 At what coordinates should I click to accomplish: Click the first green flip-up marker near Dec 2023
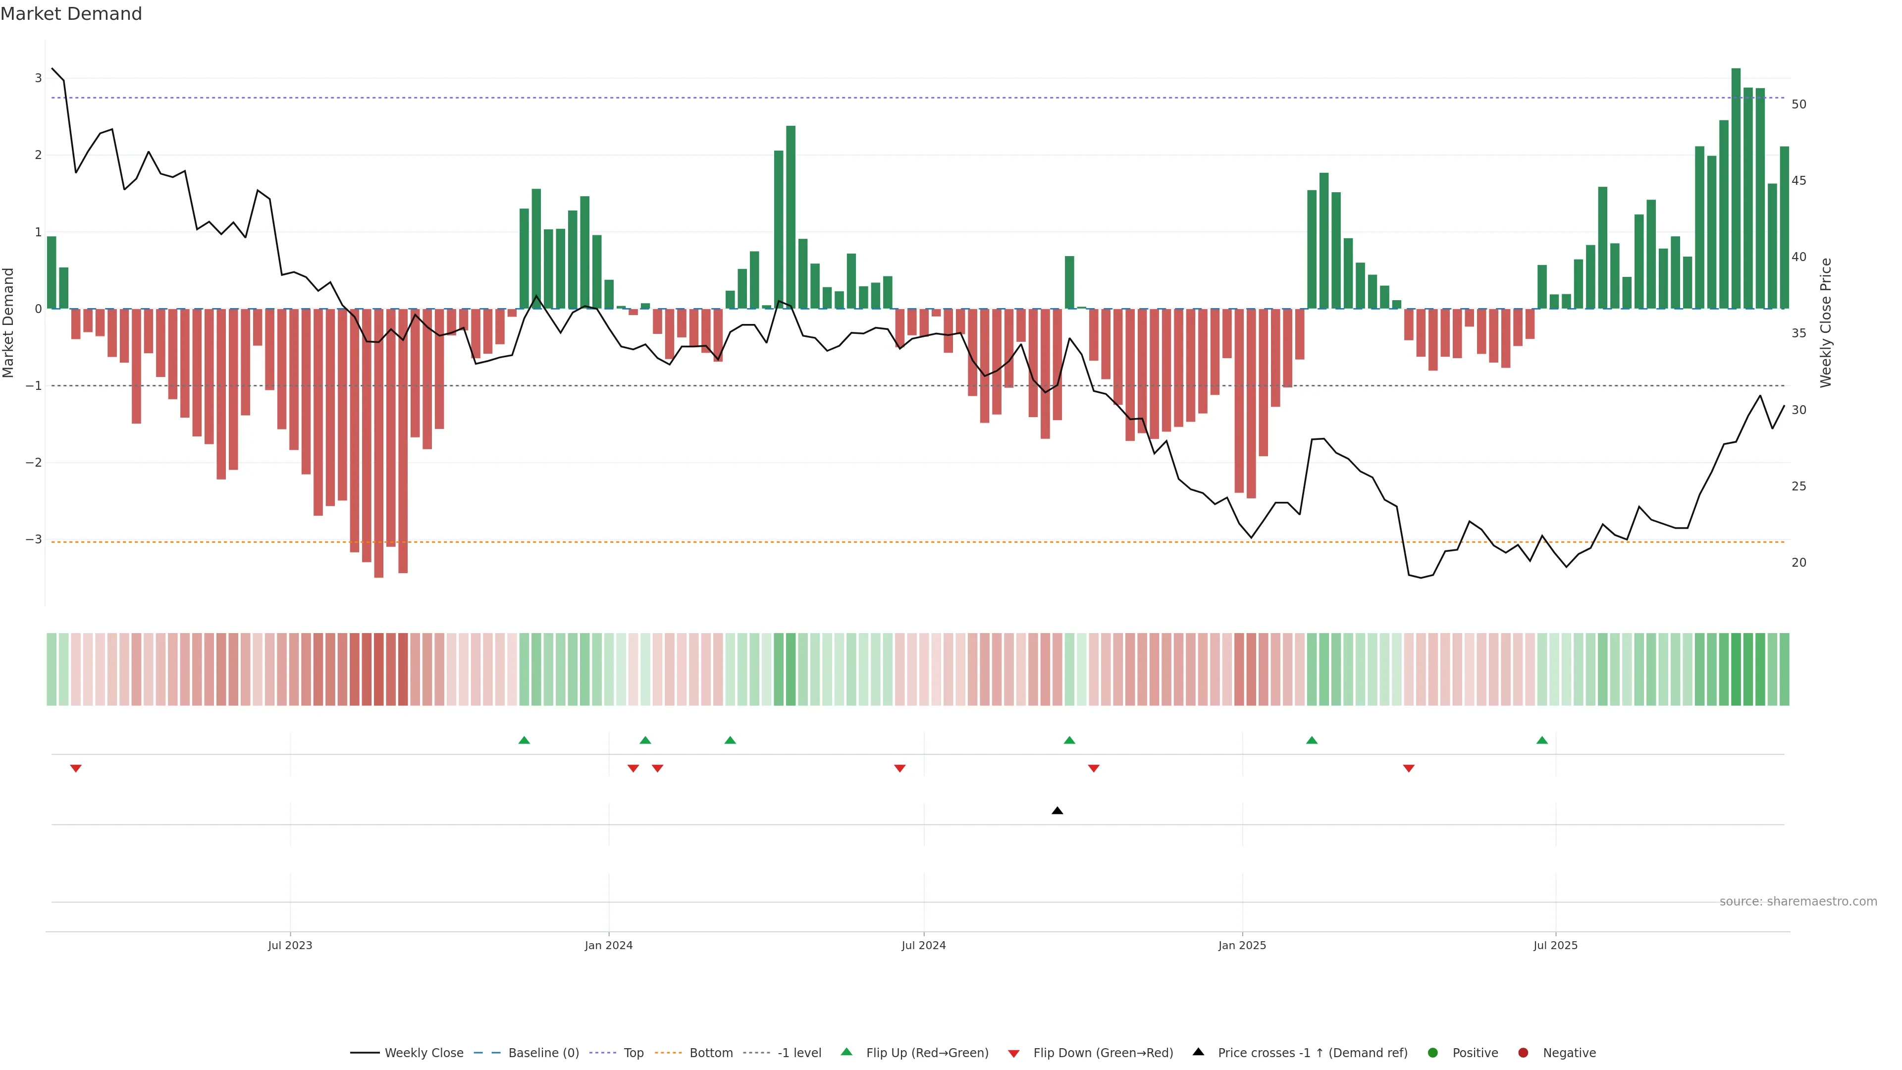point(524,740)
